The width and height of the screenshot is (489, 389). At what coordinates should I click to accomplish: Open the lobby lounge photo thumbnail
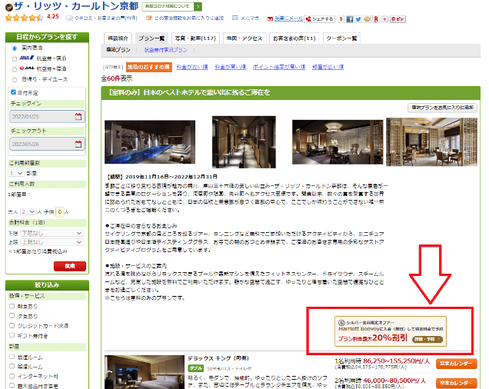[338, 142]
